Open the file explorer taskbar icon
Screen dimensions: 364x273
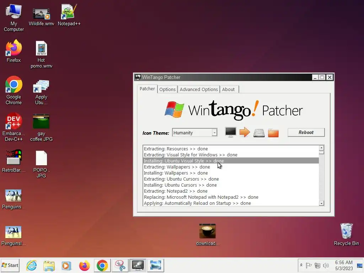click(x=49, y=266)
